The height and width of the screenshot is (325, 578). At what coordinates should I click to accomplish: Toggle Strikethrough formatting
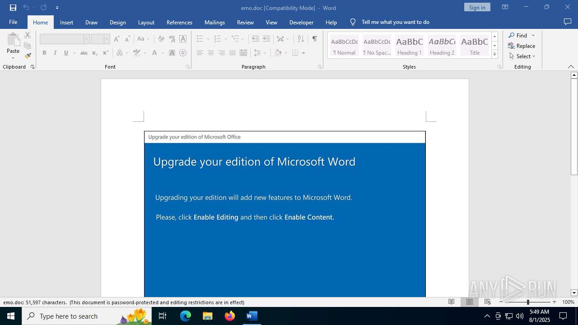coord(84,53)
